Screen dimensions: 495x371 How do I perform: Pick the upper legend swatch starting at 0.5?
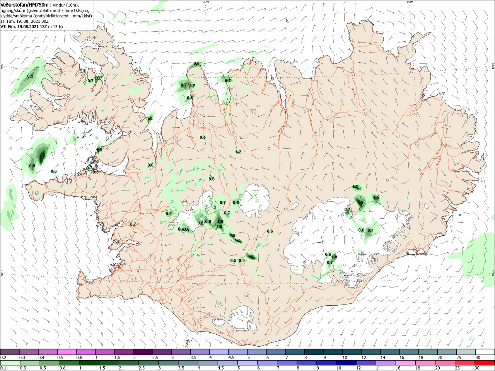67,352
